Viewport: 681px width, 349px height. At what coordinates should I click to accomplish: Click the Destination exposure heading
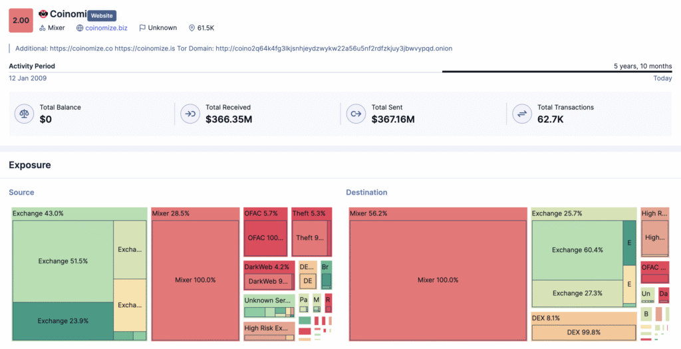click(366, 192)
